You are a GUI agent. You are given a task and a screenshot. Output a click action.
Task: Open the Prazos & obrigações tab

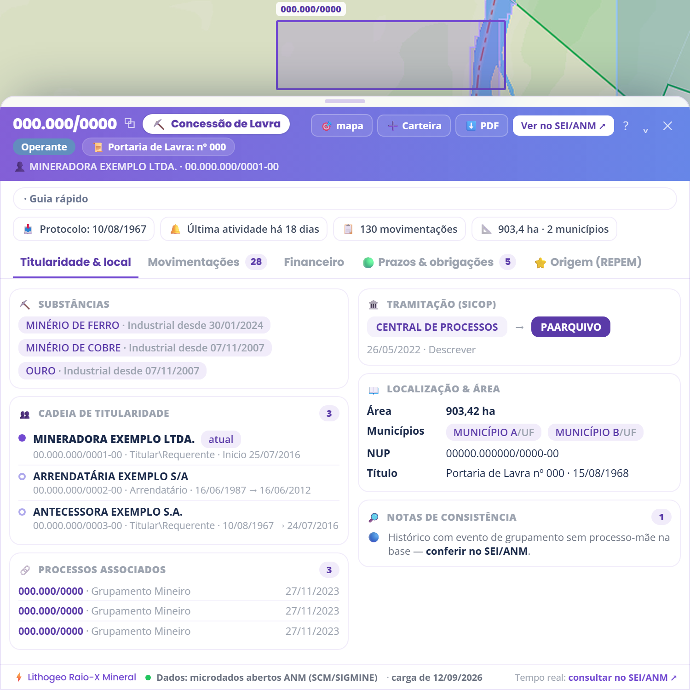439,262
